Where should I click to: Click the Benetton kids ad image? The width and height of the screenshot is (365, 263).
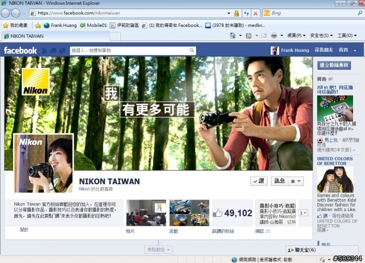point(335,179)
